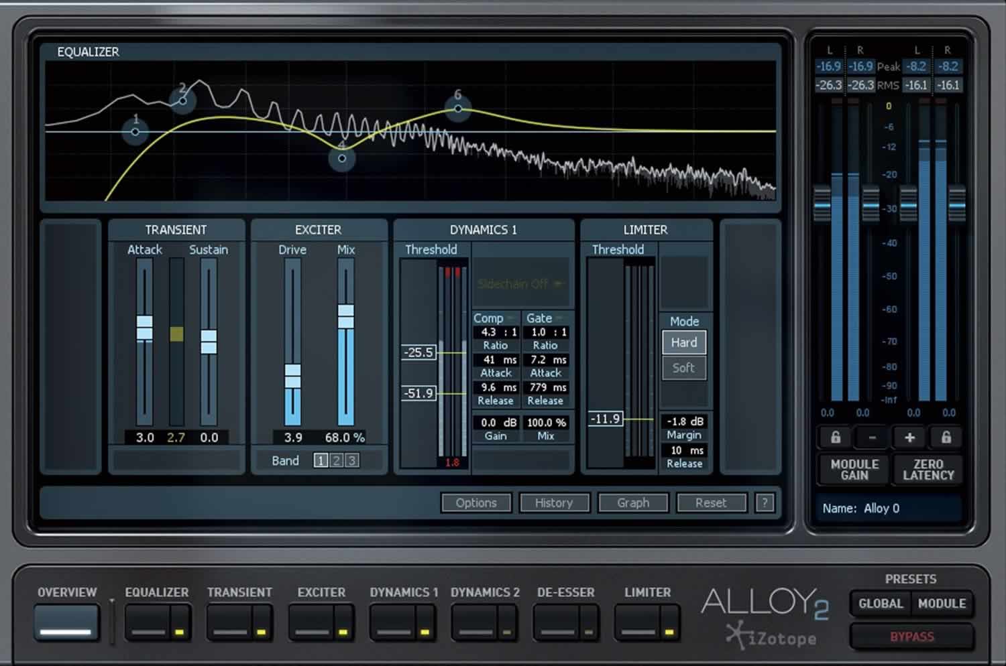The image size is (1006, 666).
Task: Select Soft limiter mode
Action: pos(684,368)
